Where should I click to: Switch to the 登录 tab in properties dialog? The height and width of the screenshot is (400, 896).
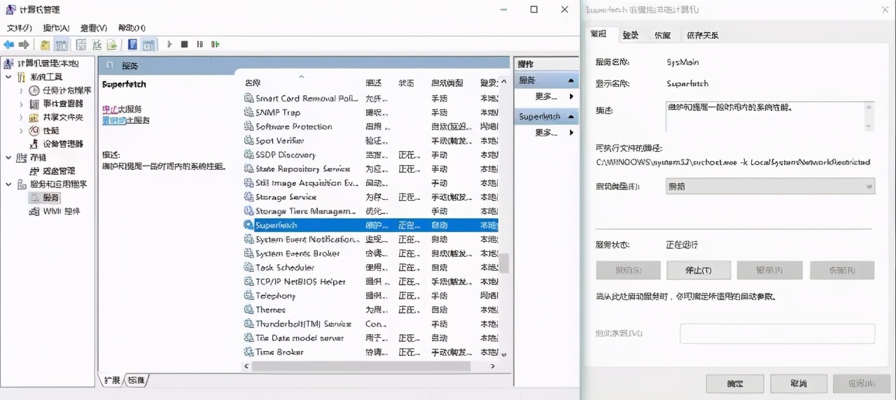[631, 35]
